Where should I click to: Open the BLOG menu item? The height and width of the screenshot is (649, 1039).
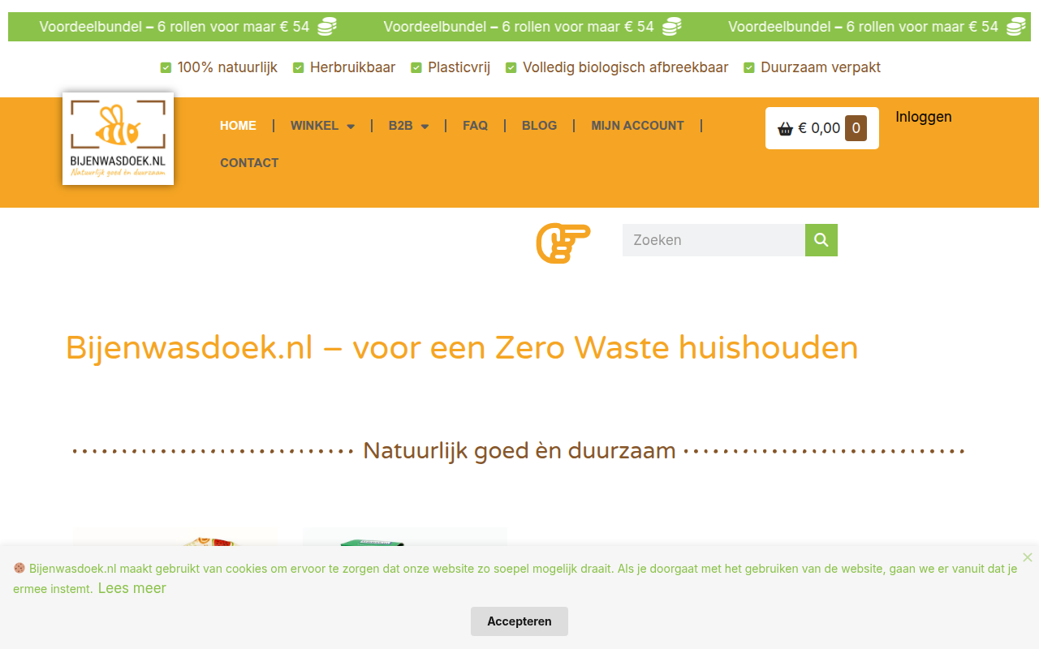[539, 126]
